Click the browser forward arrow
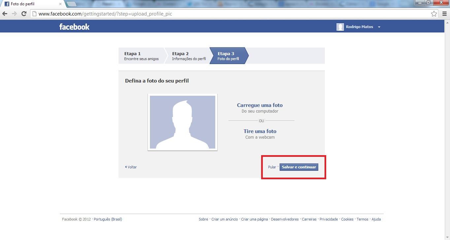The height and width of the screenshot is (240, 450). point(14,14)
